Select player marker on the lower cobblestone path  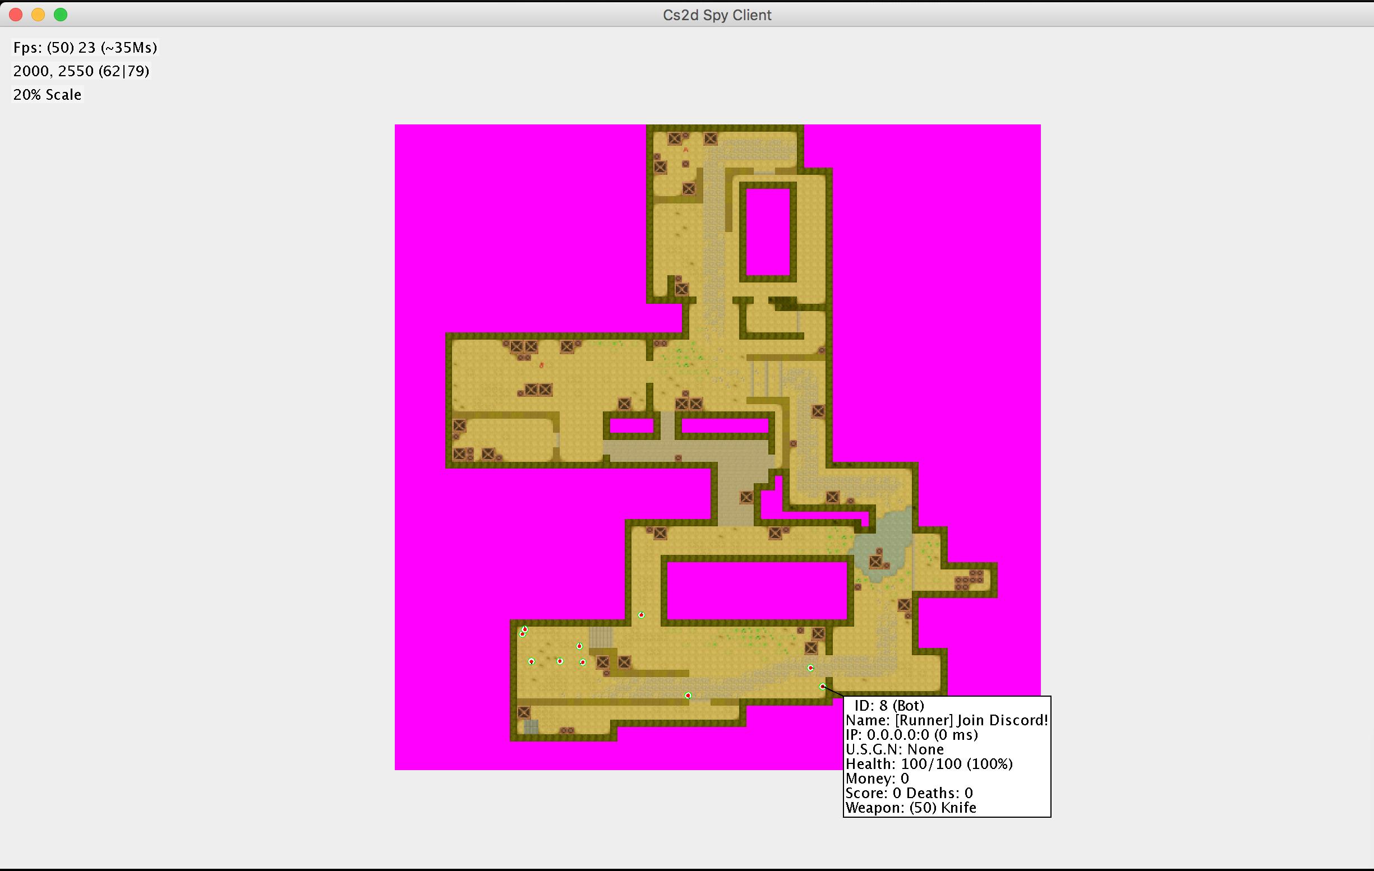pos(688,696)
